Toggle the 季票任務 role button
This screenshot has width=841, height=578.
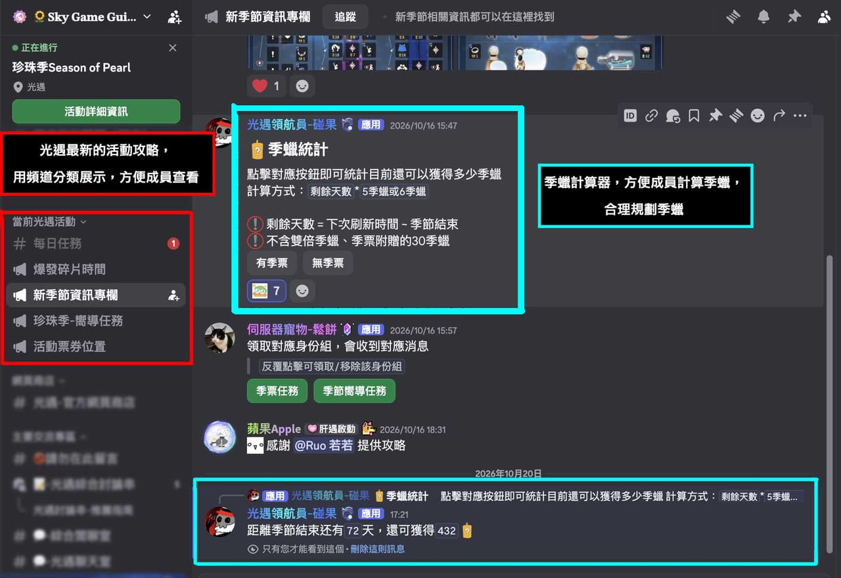(x=277, y=391)
